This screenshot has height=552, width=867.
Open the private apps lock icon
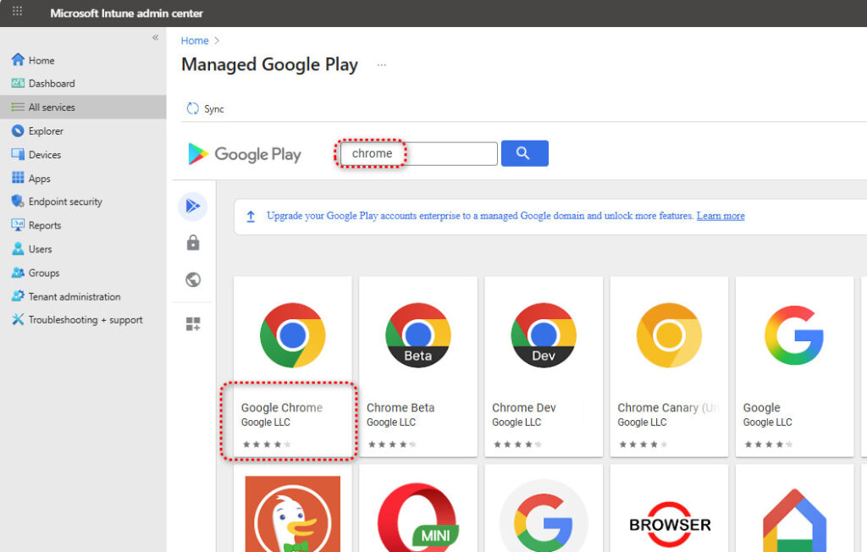point(193,243)
